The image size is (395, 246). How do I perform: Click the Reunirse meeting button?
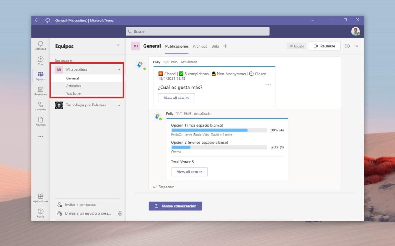pos(324,46)
